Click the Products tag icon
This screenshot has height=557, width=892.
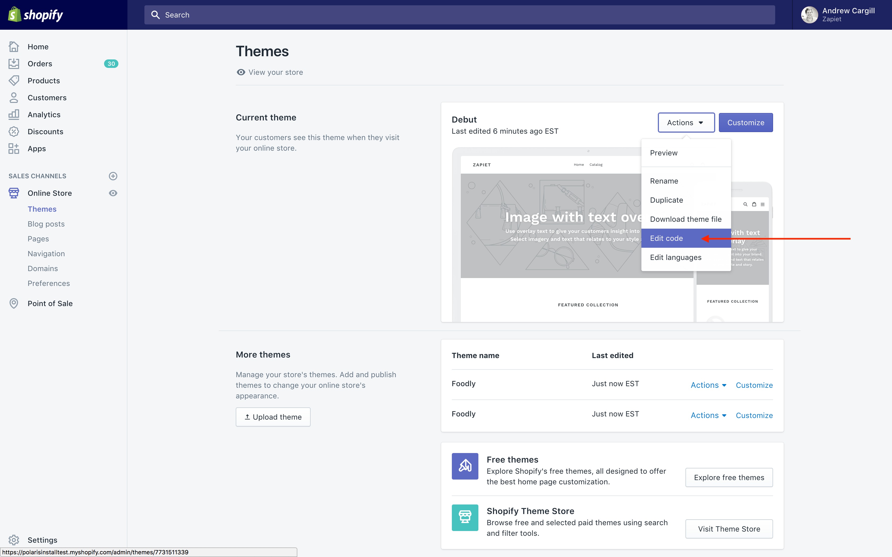14,81
